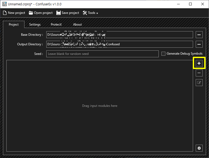Open advanced settings gear button
The width and height of the screenshot is (209, 158).
pos(199,148)
